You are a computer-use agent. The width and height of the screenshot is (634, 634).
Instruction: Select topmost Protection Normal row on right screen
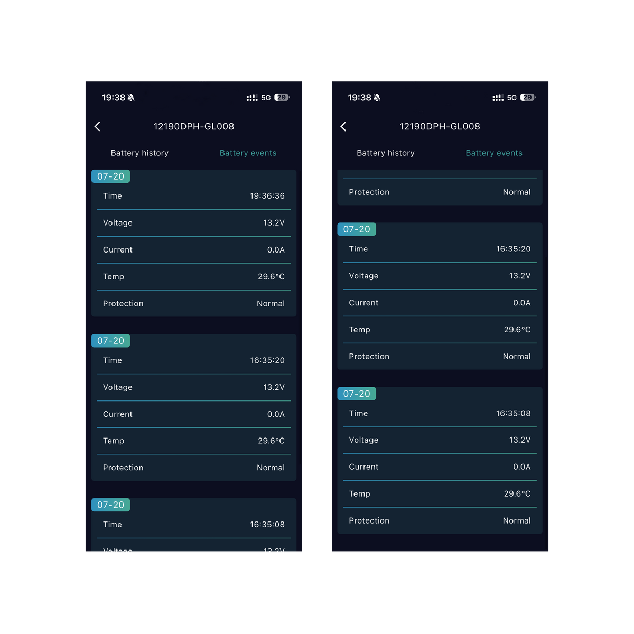(x=440, y=192)
